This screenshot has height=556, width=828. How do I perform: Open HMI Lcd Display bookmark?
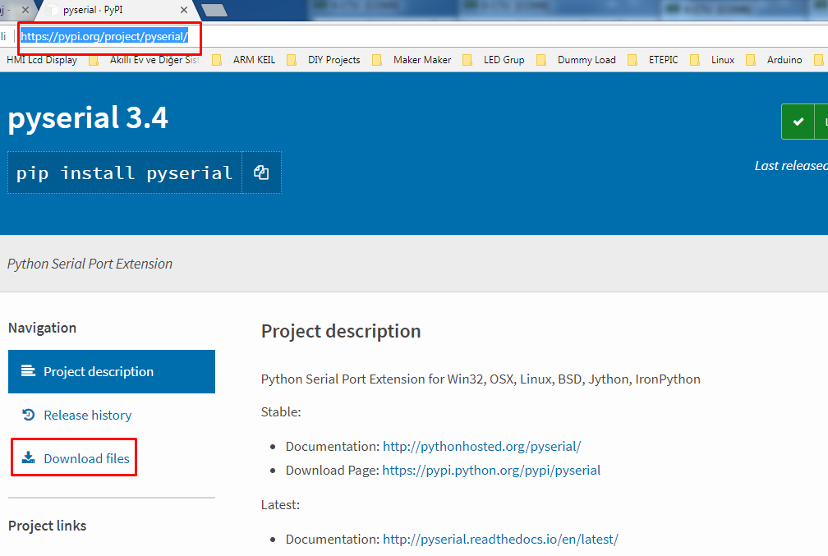click(42, 60)
